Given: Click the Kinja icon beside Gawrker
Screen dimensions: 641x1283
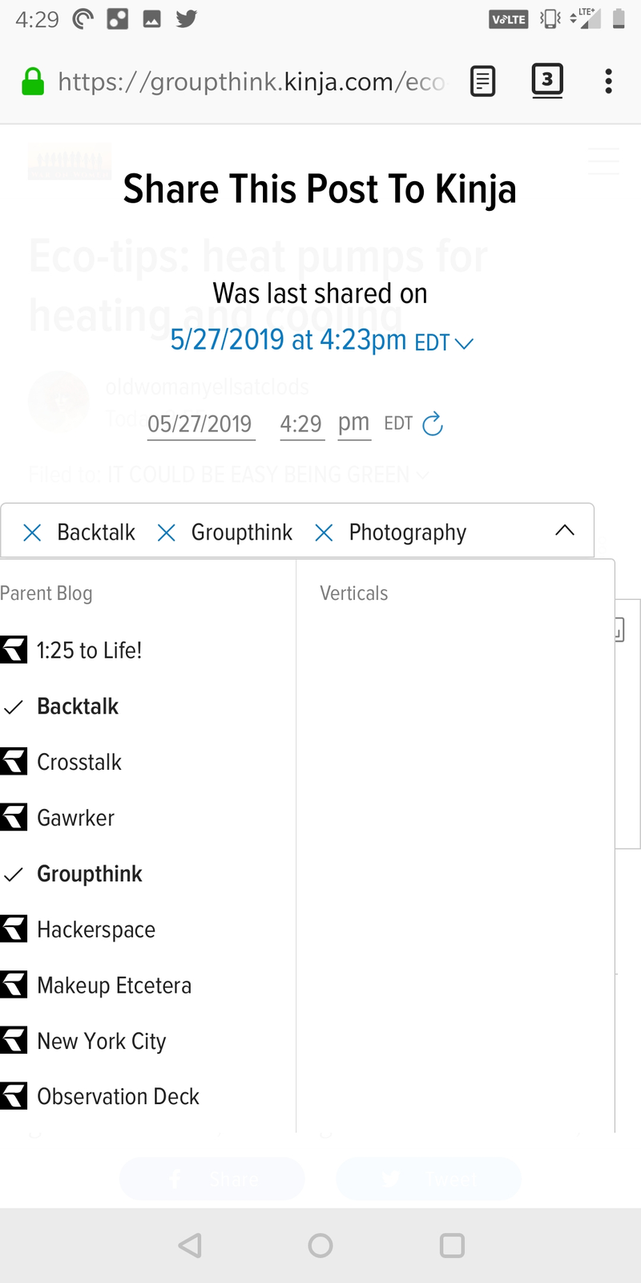Looking at the screenshot, I should 14,817.
